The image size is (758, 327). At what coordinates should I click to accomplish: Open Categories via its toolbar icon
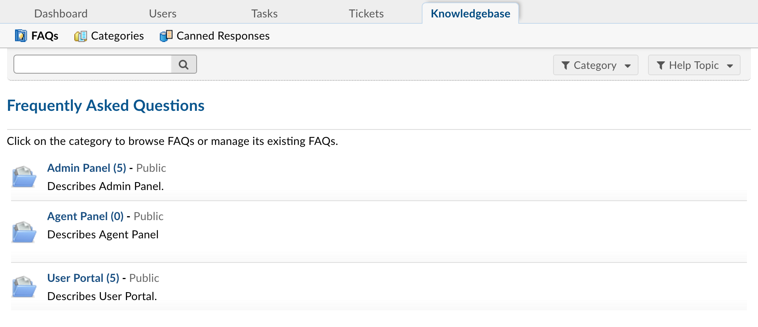point(80,36)
